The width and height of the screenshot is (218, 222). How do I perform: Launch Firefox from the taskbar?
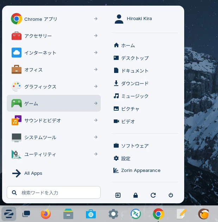point(46,214)
